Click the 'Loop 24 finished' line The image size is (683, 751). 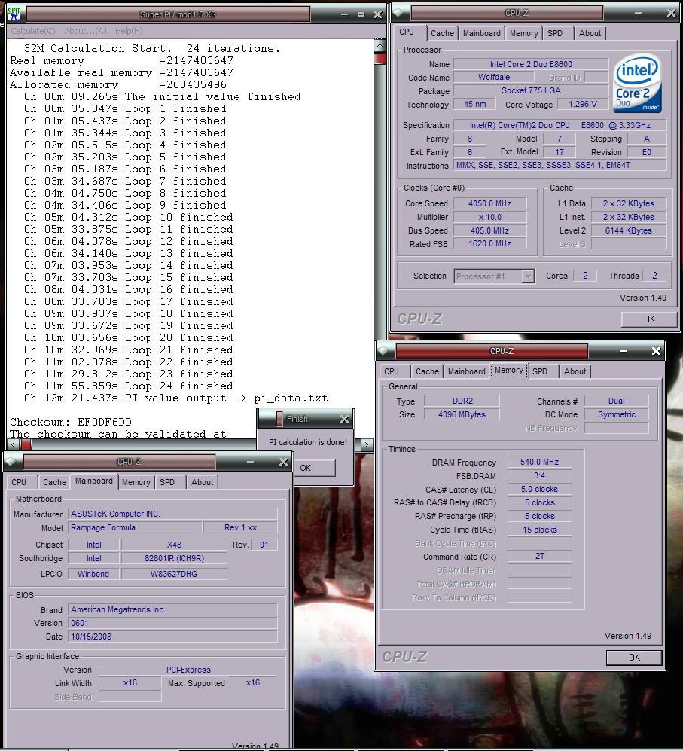pyautogui.click(x=128, y=386)
